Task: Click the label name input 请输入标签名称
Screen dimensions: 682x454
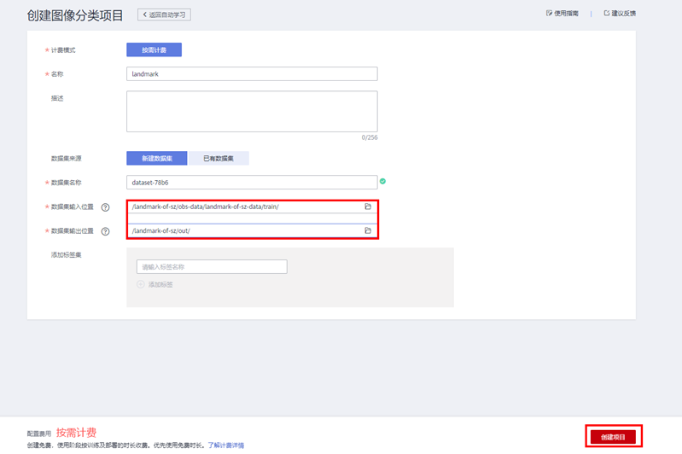Action: click(x=212, y=267)
